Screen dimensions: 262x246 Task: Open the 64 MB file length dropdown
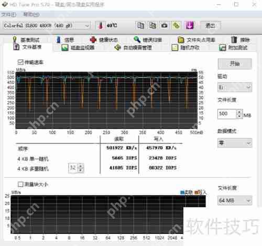235,200
